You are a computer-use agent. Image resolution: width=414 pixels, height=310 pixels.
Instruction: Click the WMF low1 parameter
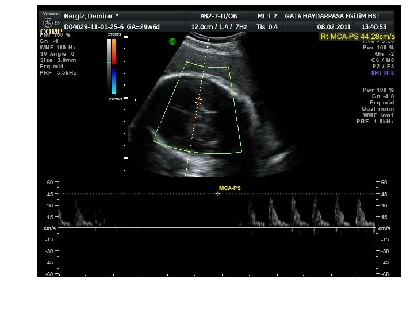[x=378, y=115]
